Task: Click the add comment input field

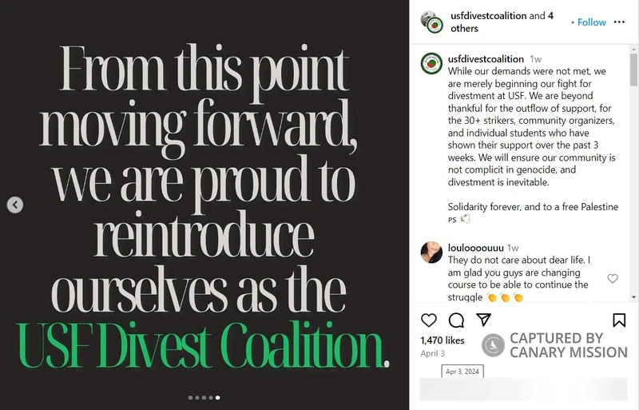Action: pos(523,389)
